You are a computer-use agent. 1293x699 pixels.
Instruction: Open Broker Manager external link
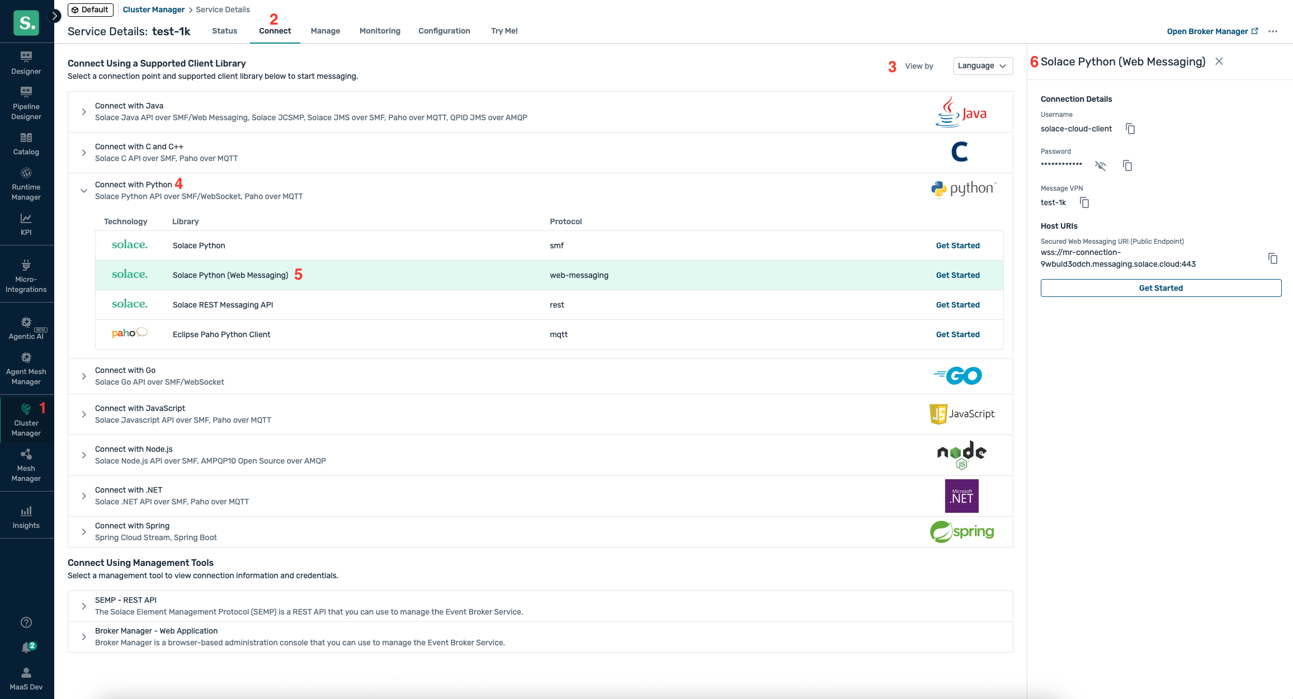(x=1212, y=31)
